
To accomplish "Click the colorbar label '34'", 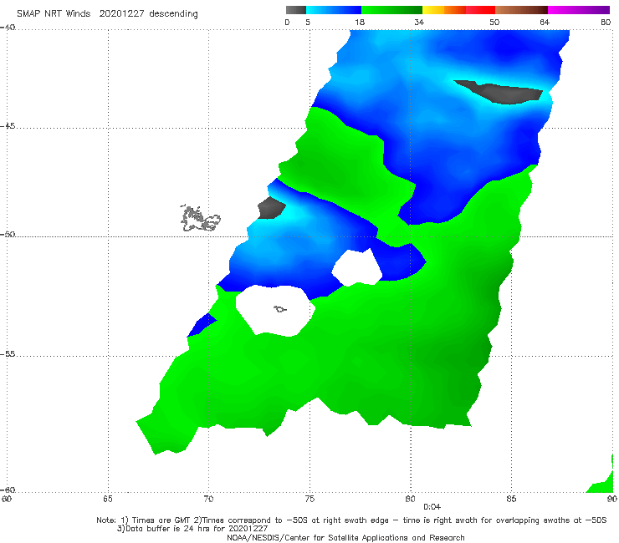I will click(x=419, y=23).
